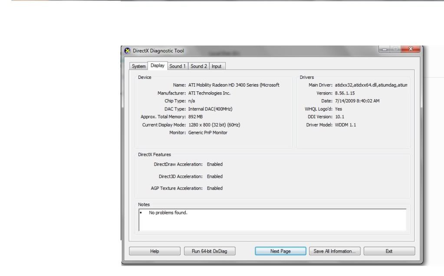Click the Device 'Name:' label

click(x=179, y=85)
